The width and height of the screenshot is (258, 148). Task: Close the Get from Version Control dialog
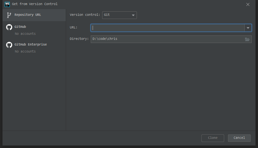pos(248,4)
